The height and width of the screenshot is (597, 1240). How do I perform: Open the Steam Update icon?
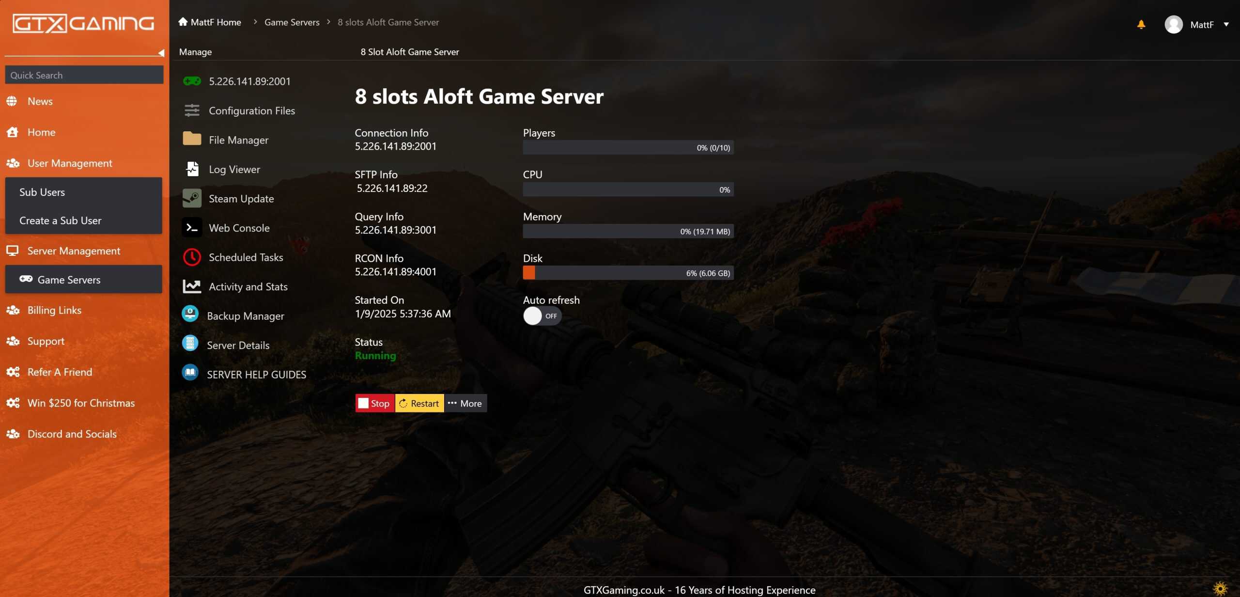[192, 199]
